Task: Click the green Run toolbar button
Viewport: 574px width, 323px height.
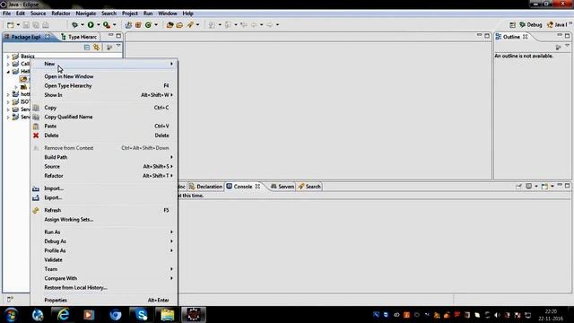Action: [91, 25]
